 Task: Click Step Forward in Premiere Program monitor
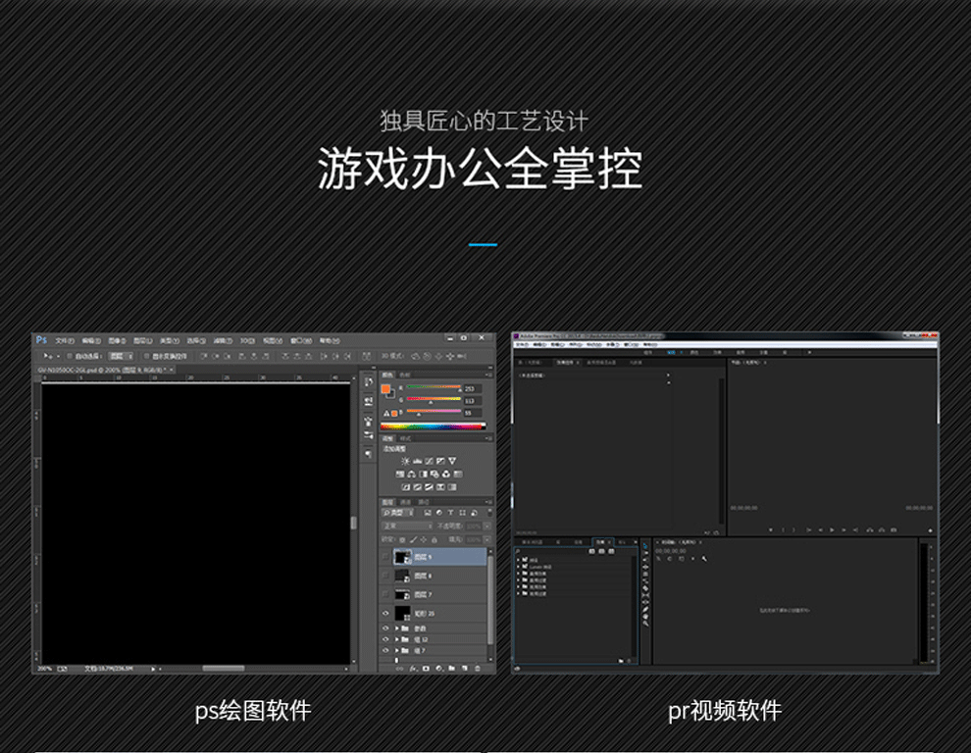(x=843, y=530)
